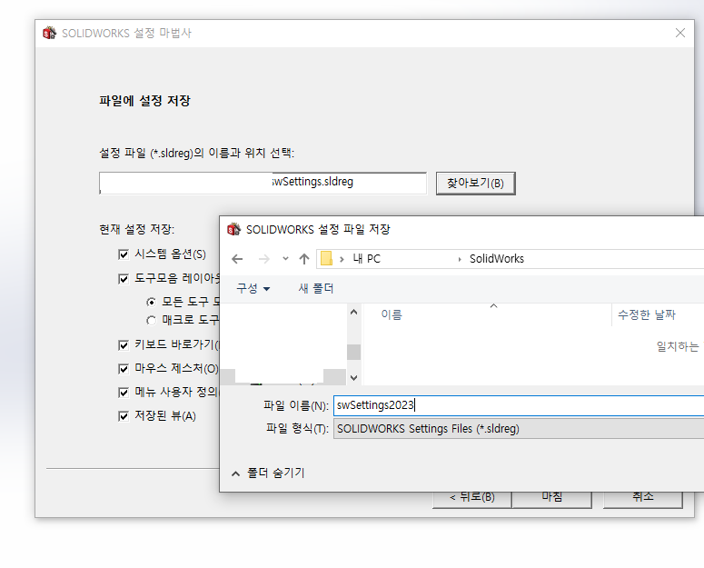Open recent locations dropdown chevron
The height and width of the screenshot is (568, 704).
pos(285,259)
